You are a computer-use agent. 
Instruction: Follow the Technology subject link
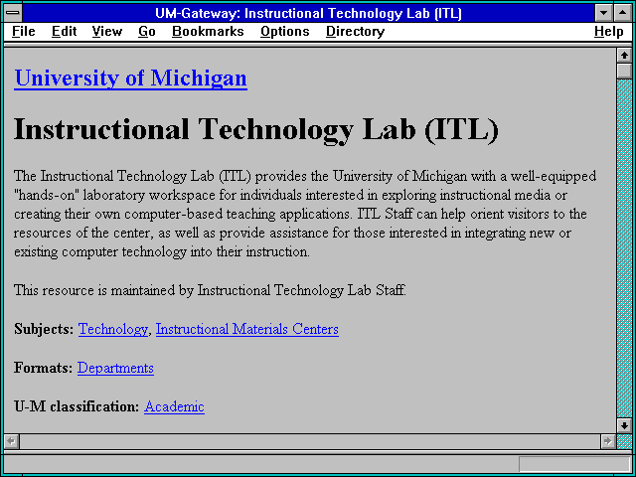(x=113, y=329)
